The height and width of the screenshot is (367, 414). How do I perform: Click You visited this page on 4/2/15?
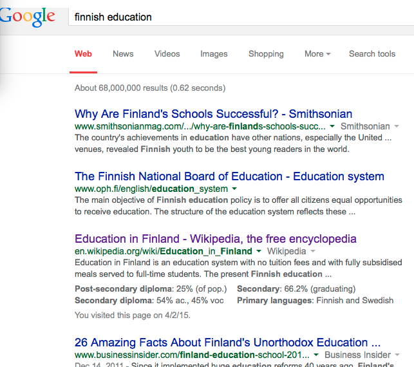133,315
